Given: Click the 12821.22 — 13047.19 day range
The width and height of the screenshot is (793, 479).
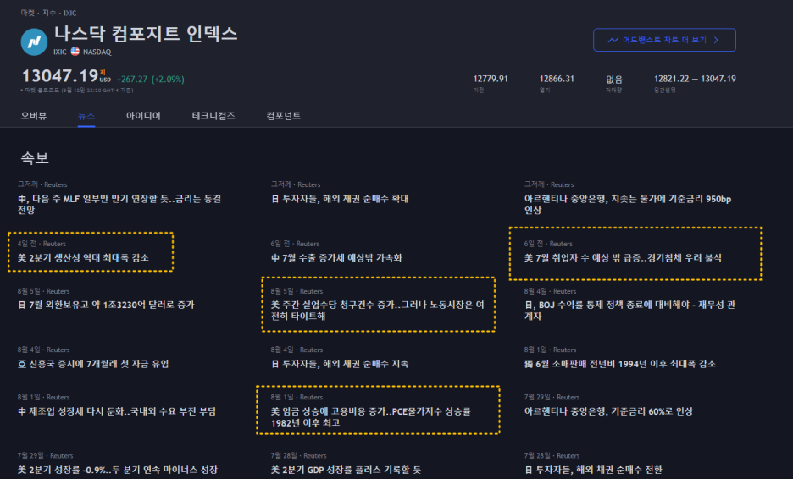Looking at the screenshot, I should (695, 79).
